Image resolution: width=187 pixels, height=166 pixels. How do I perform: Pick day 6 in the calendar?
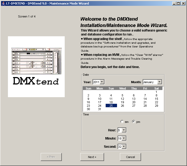click(x=134, y=95)
